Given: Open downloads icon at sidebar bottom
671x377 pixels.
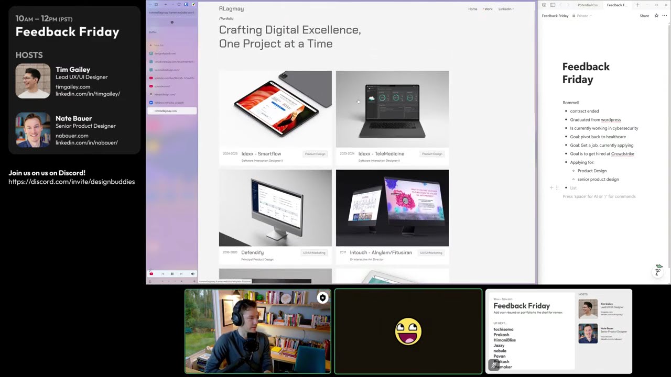Looking at the screenshot, I should (150, 281).
